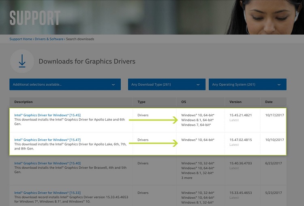
Task: Open the Any Operating System (261) filter
Action: click(247, 84)
